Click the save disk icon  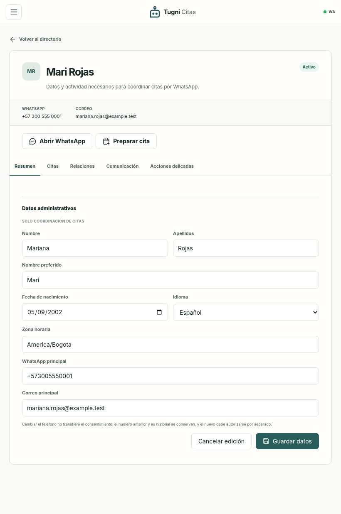tap(266, 441)
